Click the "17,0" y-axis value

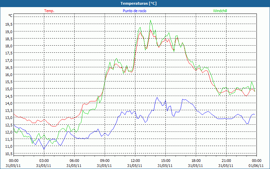pos(9,60)
